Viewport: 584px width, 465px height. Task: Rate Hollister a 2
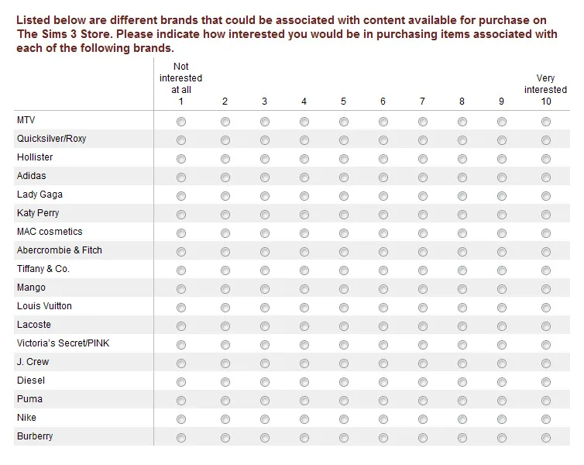(x=225, y=159)
